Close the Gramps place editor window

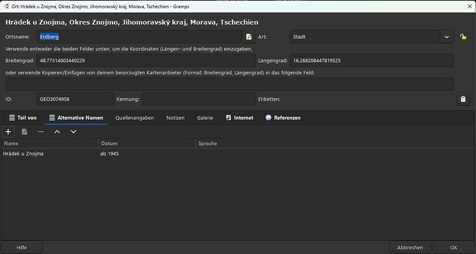click(470, 6)
